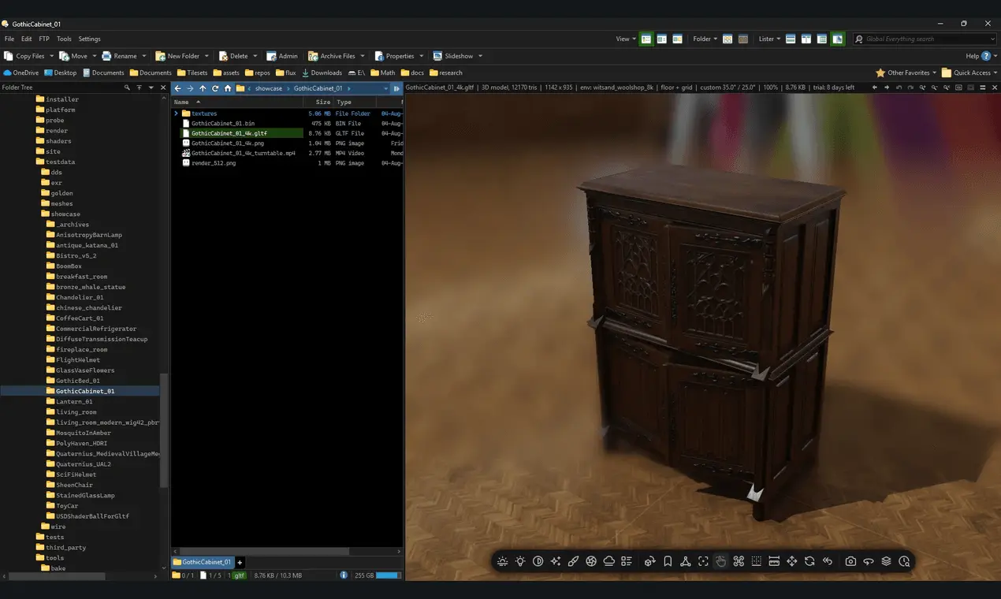1001x599 pixels.
Task: Click the search icon in Folder Tree header
Action: point(127,87)
